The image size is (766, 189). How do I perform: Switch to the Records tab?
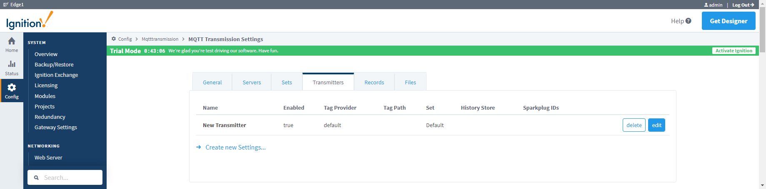pyautogui.click(x=374, y=82)
